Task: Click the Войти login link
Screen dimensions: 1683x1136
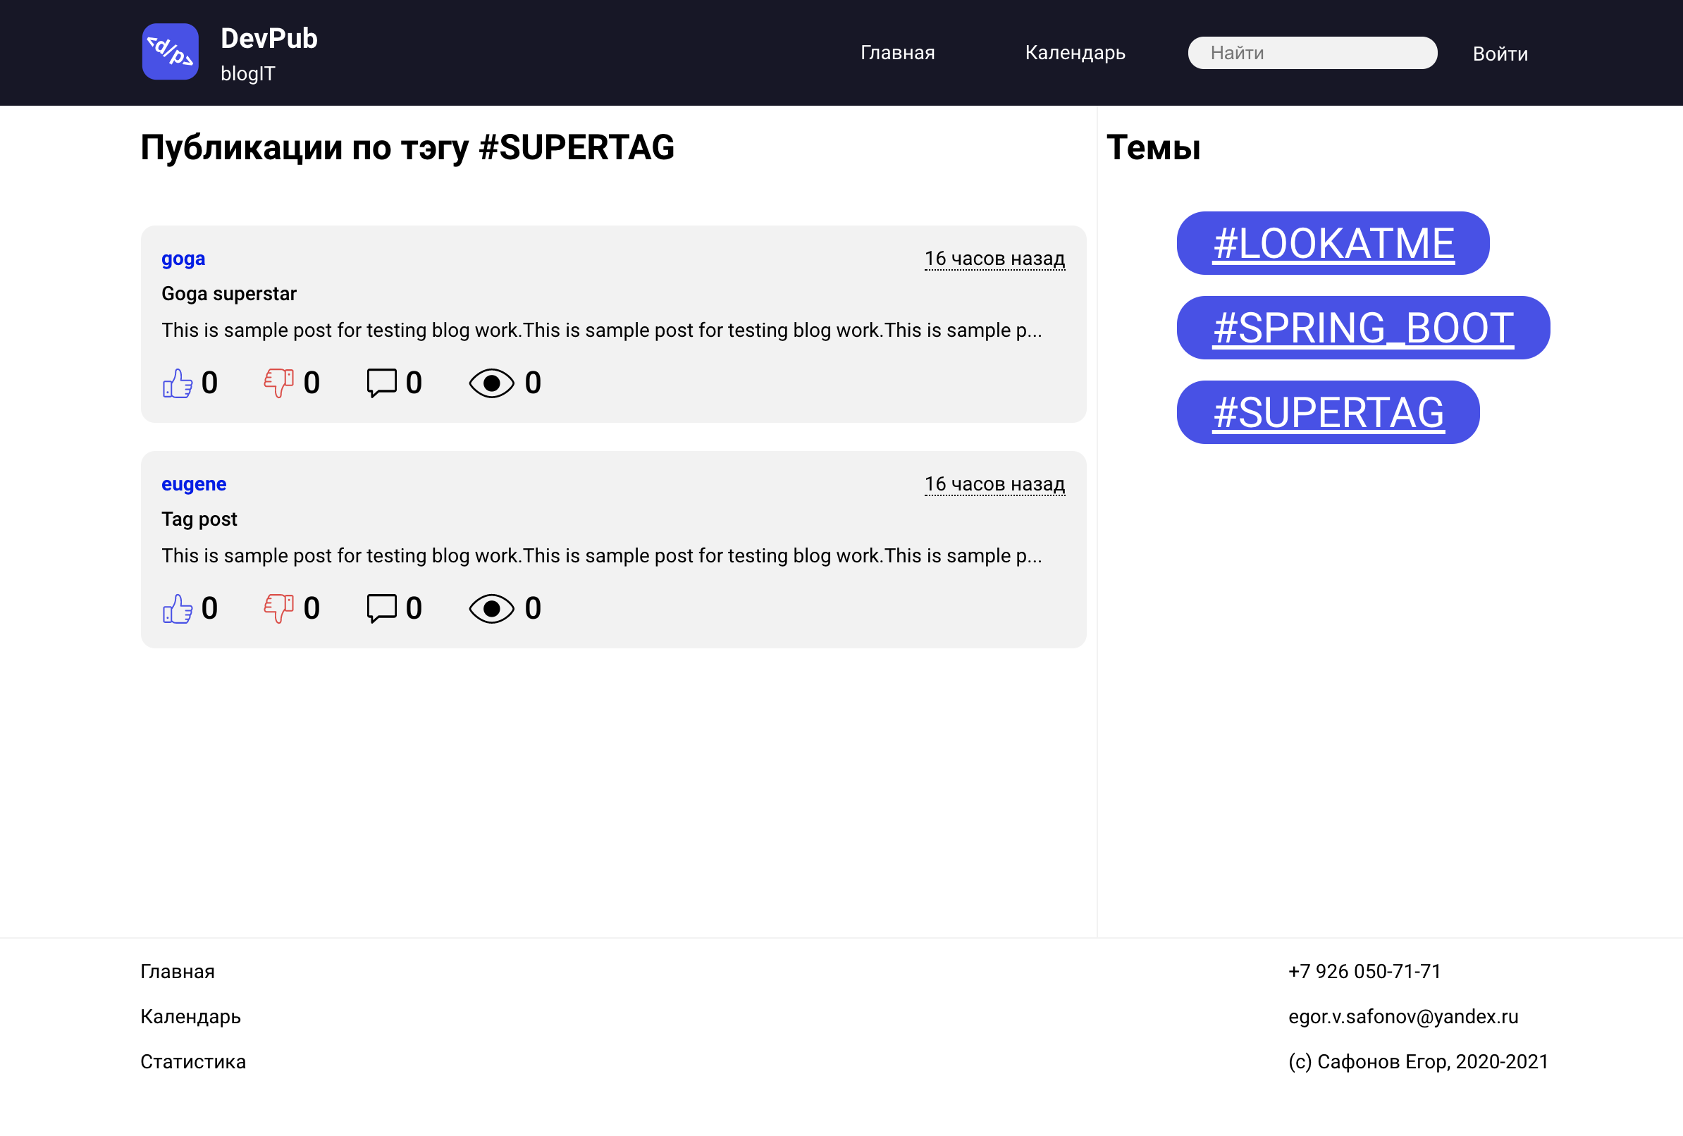Action: pos(1500,54)
